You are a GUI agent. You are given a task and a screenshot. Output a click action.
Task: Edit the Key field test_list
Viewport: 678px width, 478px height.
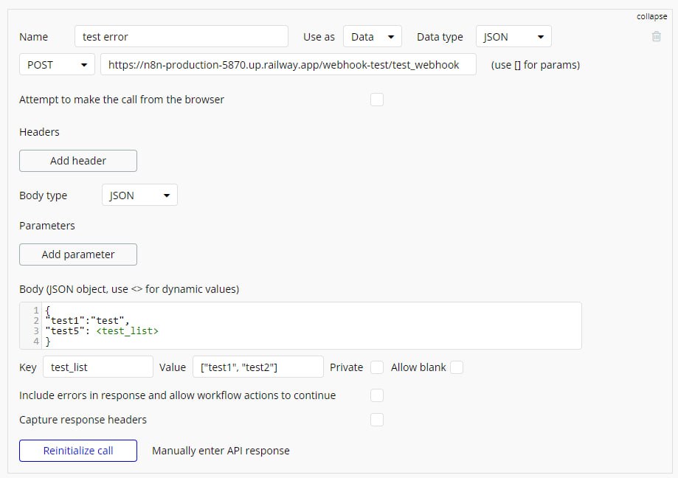[x=97, y=367]
